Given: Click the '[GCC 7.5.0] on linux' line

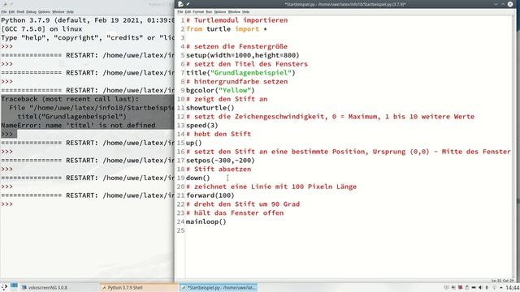Looking at the screenshot, I should click(41, 29).
